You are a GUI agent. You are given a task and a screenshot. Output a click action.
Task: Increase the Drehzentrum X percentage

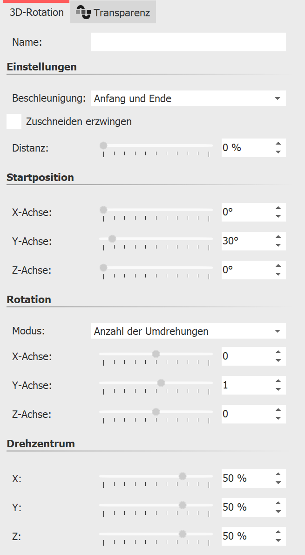278,473
